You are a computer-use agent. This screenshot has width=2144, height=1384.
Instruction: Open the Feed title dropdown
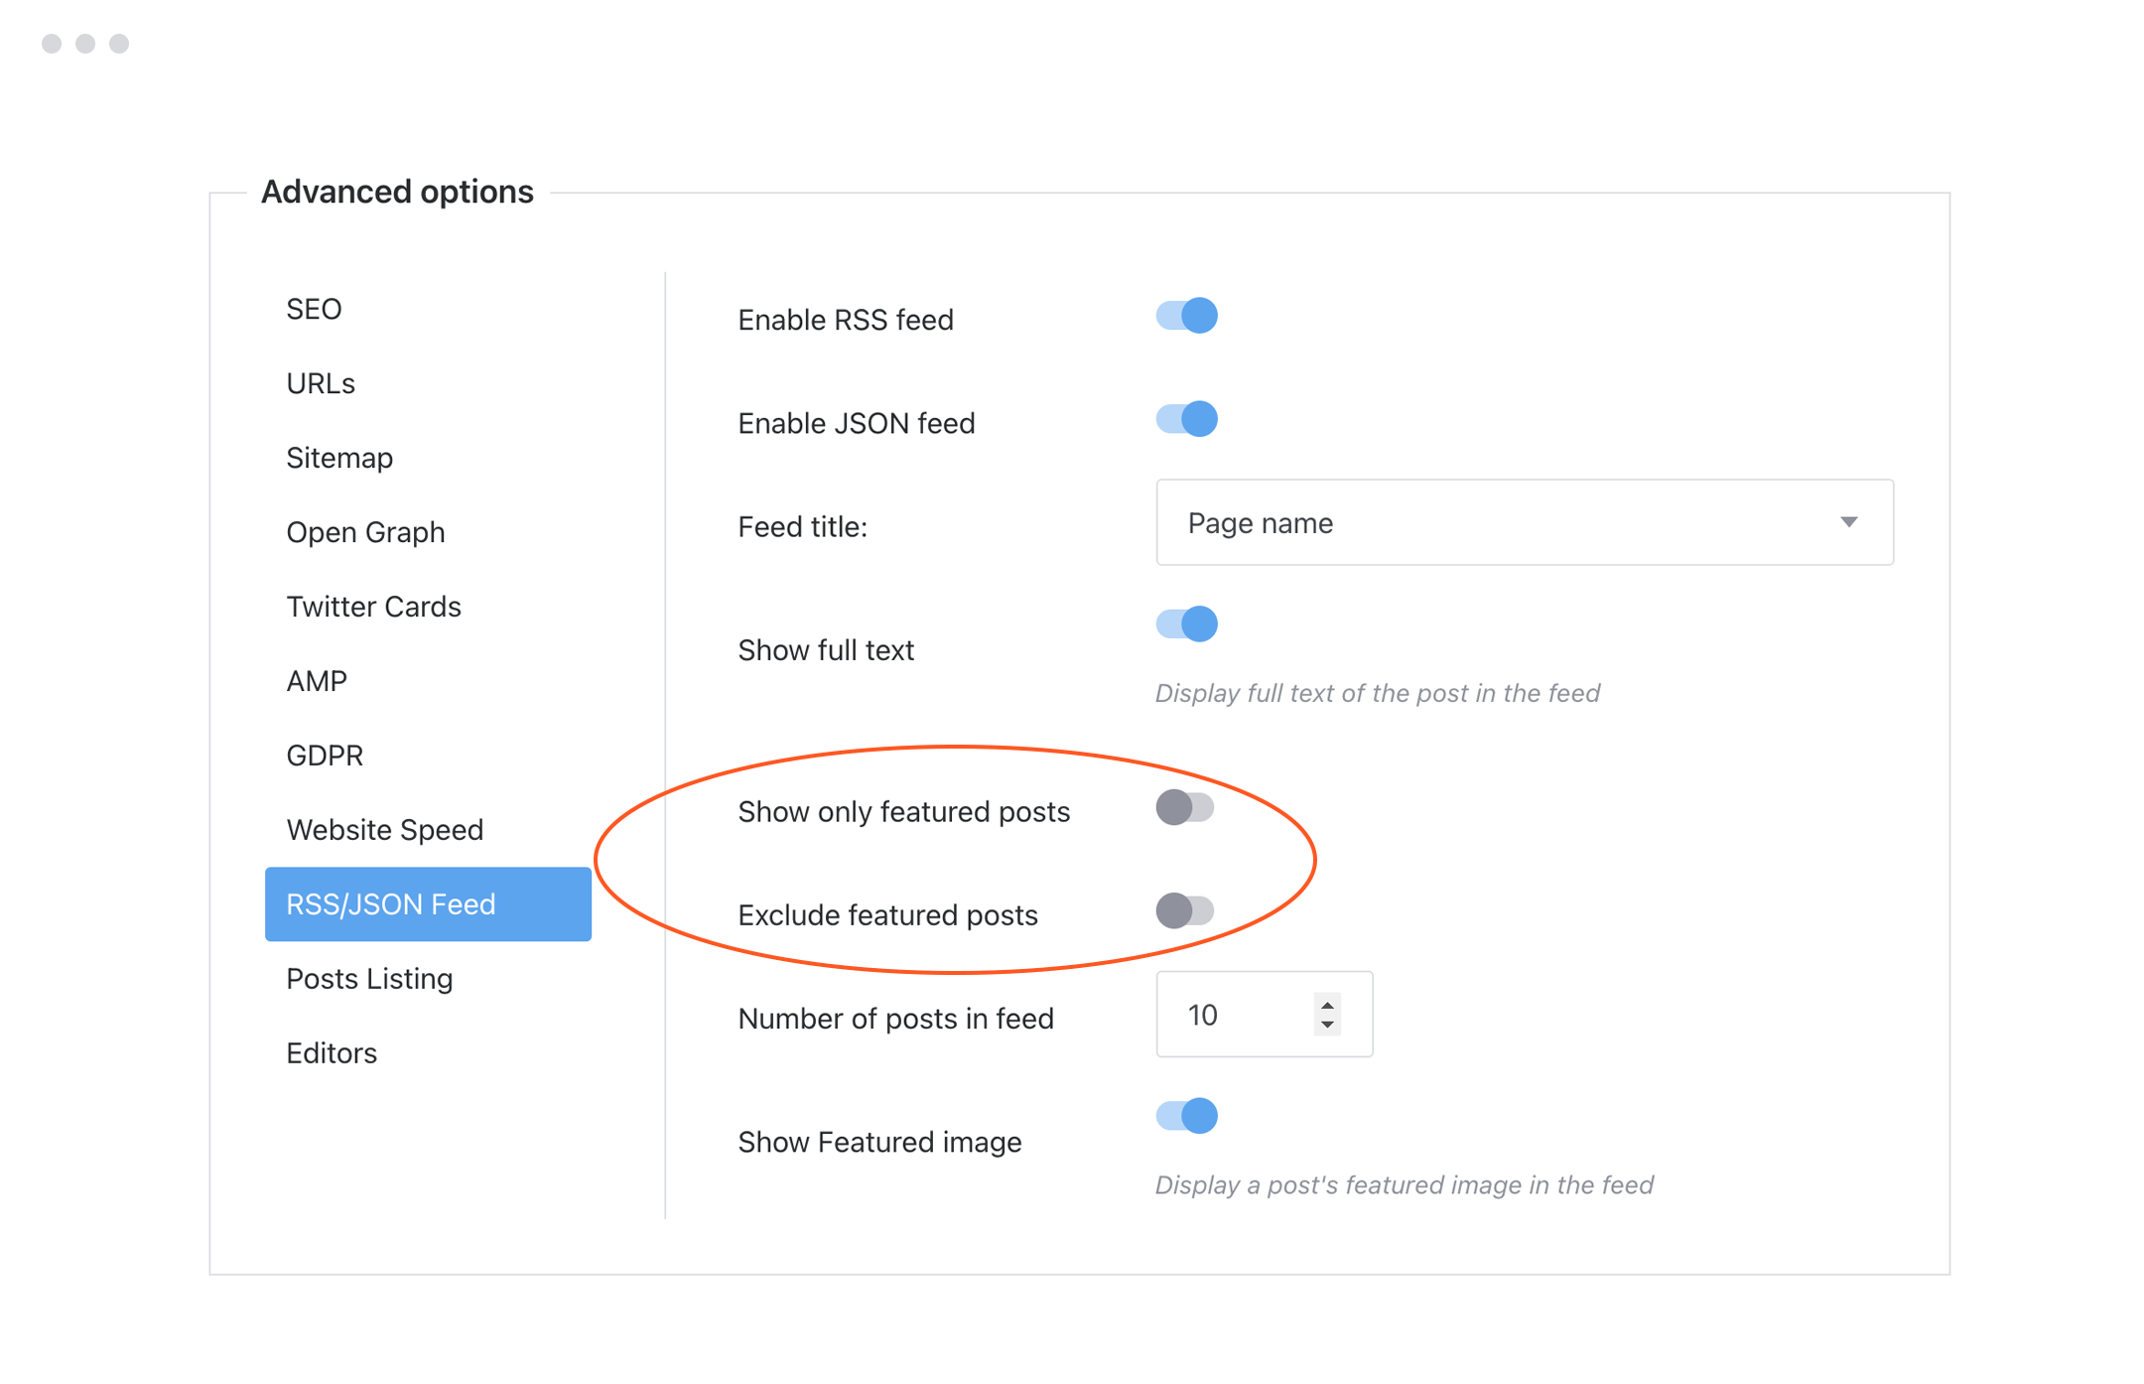point(1848,522)
